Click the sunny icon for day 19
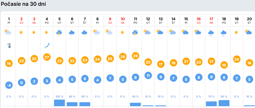The height and width of the screenshot is (108, 255). pyautogui.click(x=237, y=32)
